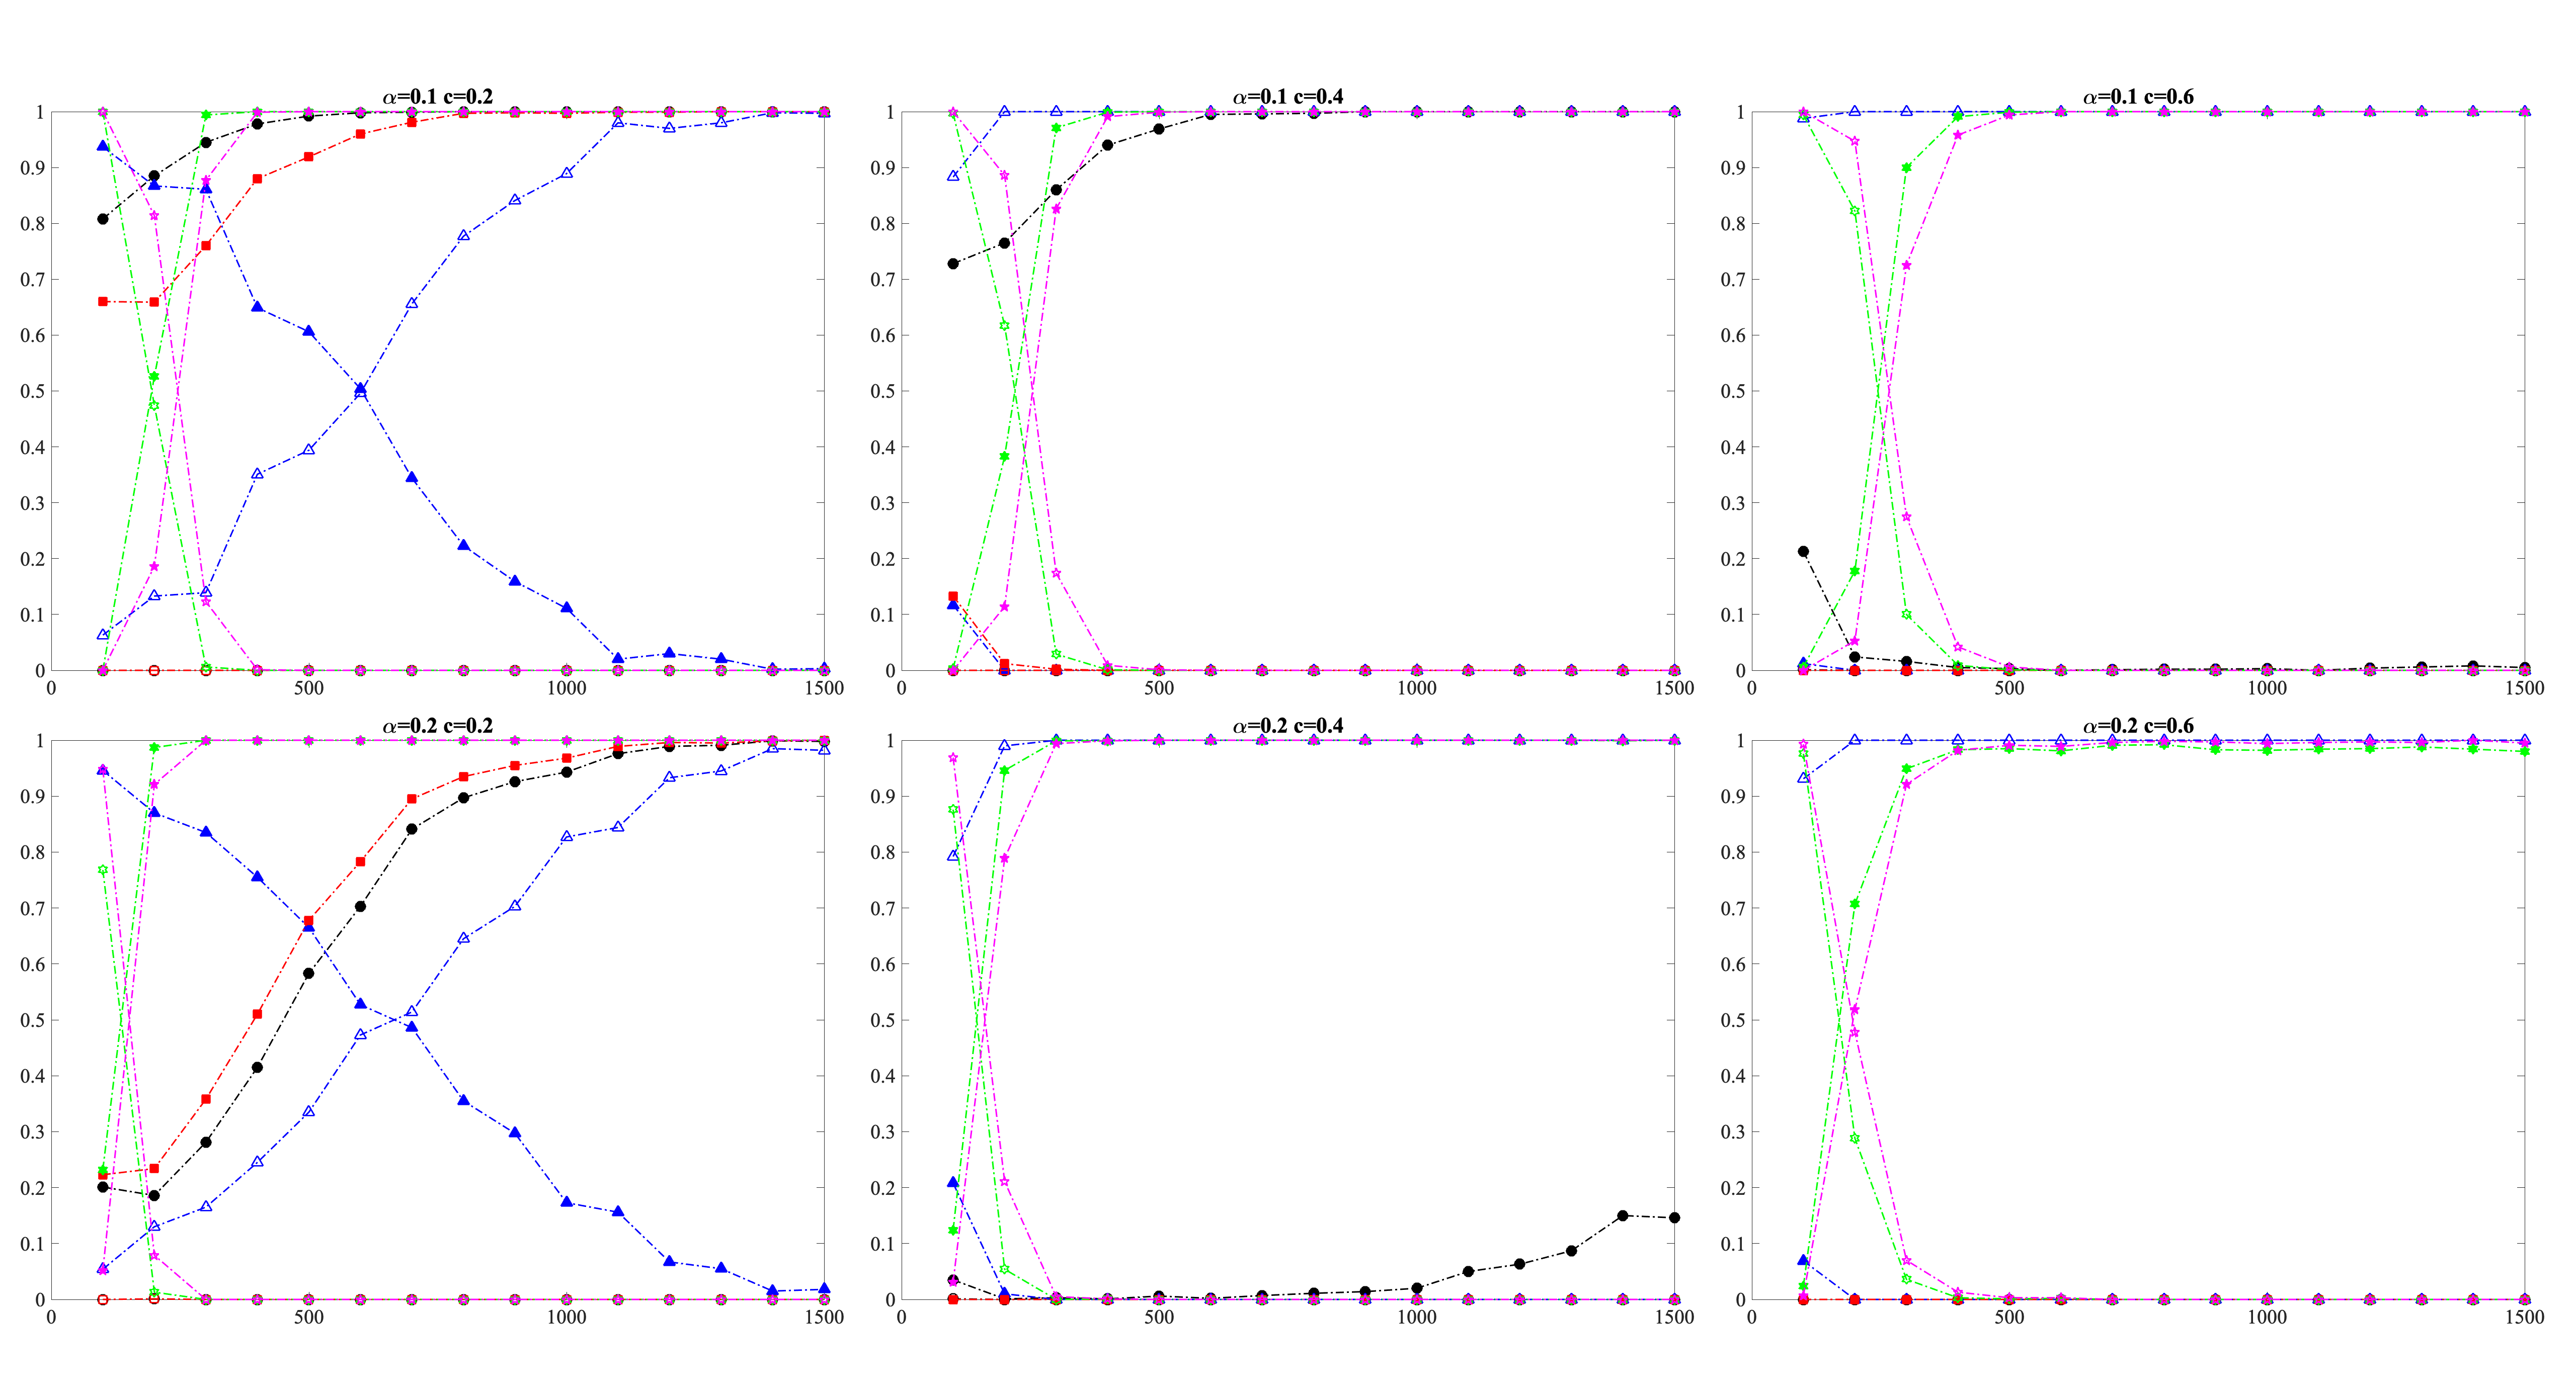Click the title of the α=0.2 c=0.4 plot
Screen dimensions: 2576x1397
(1287, 726)
